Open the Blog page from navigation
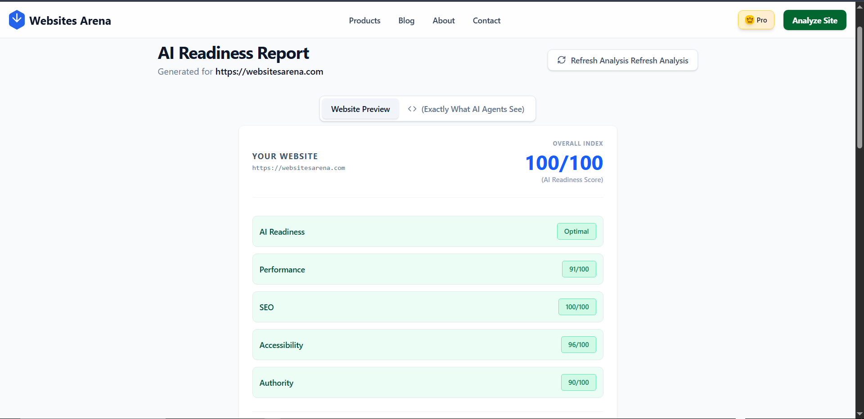 (406, 20)
